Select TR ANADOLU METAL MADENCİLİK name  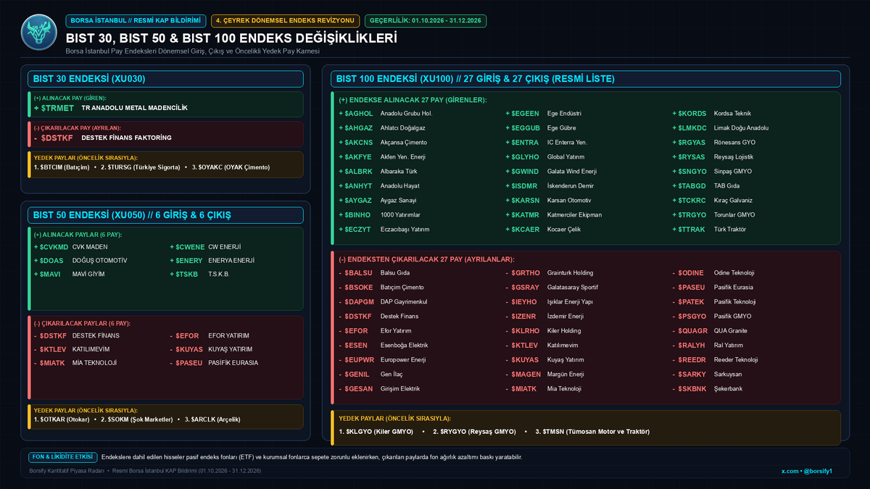135,108
